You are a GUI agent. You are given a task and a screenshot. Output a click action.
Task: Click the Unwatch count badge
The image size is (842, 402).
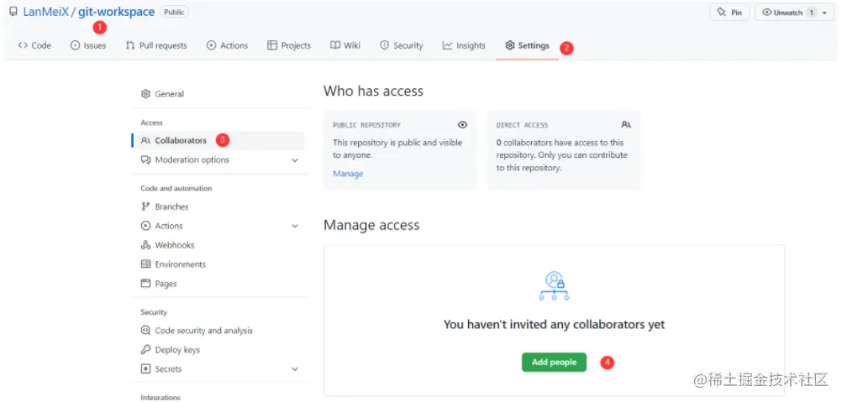pos(812,13)
